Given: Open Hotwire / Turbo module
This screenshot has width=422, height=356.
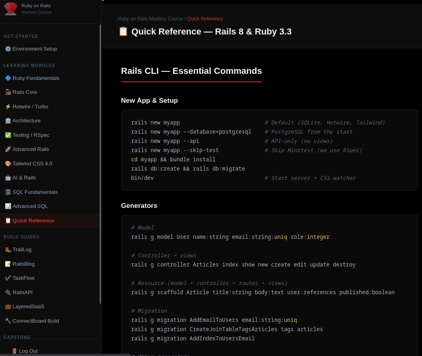Looking at the screenshot, I should [50, 107].
